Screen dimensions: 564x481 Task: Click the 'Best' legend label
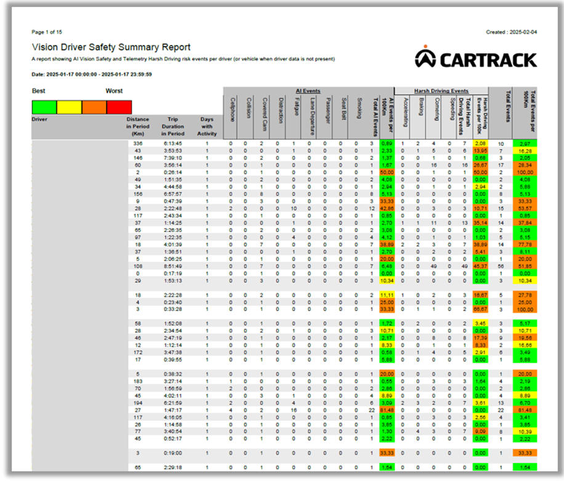(39, 91)
